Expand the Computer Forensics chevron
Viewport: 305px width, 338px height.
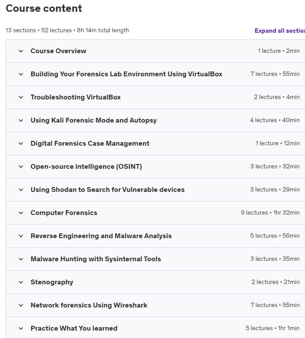point(21,213)
